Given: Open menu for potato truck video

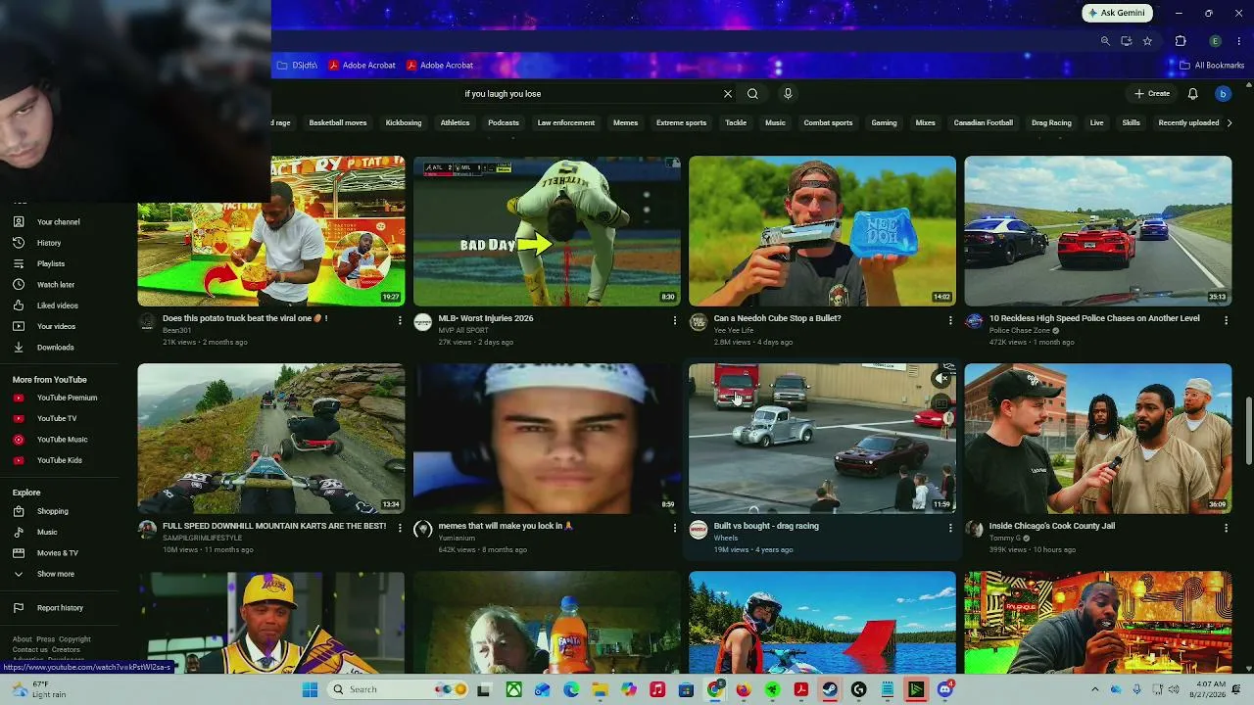Looking at the screenshot, I should [400, 320].
